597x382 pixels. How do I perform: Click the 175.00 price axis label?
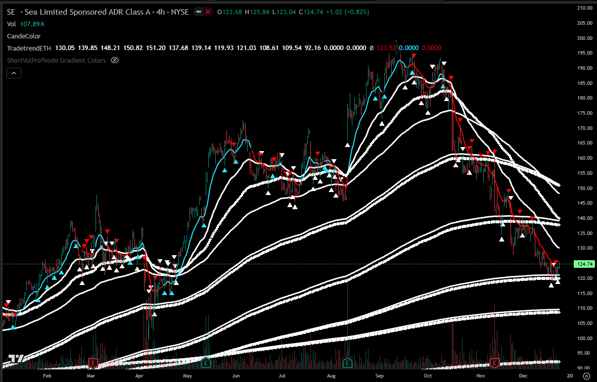[x=585, y=113]
